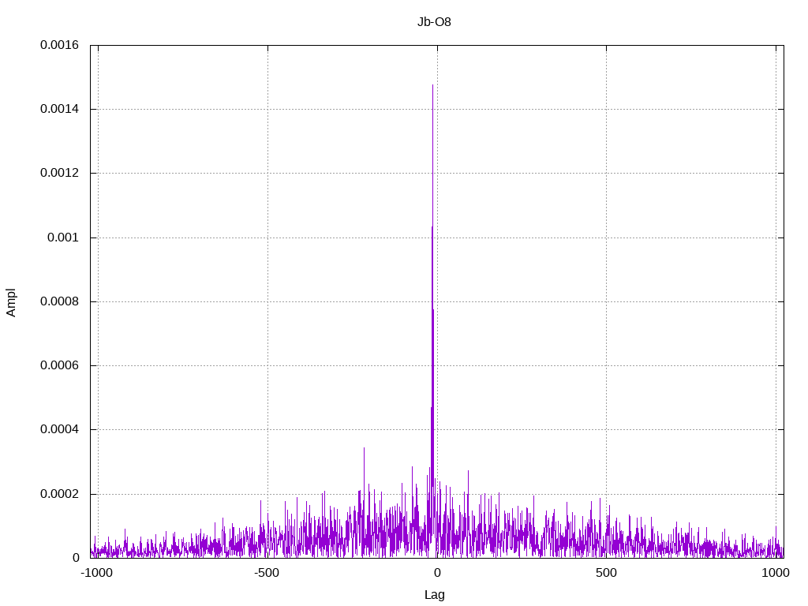This screenshot has height=606, width=808.
Task: Click the y-axis tick value 0.0008
Action: 59,301
